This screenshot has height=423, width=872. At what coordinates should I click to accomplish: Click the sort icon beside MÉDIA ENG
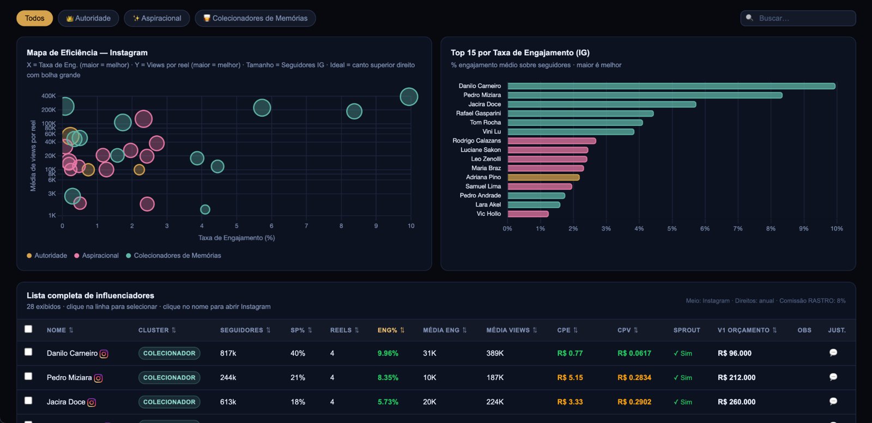[464, 330]
